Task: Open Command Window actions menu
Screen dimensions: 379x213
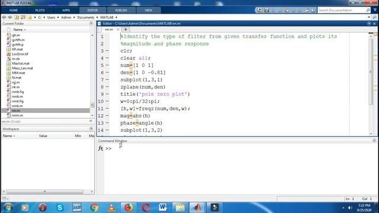Action: point(374,141)
